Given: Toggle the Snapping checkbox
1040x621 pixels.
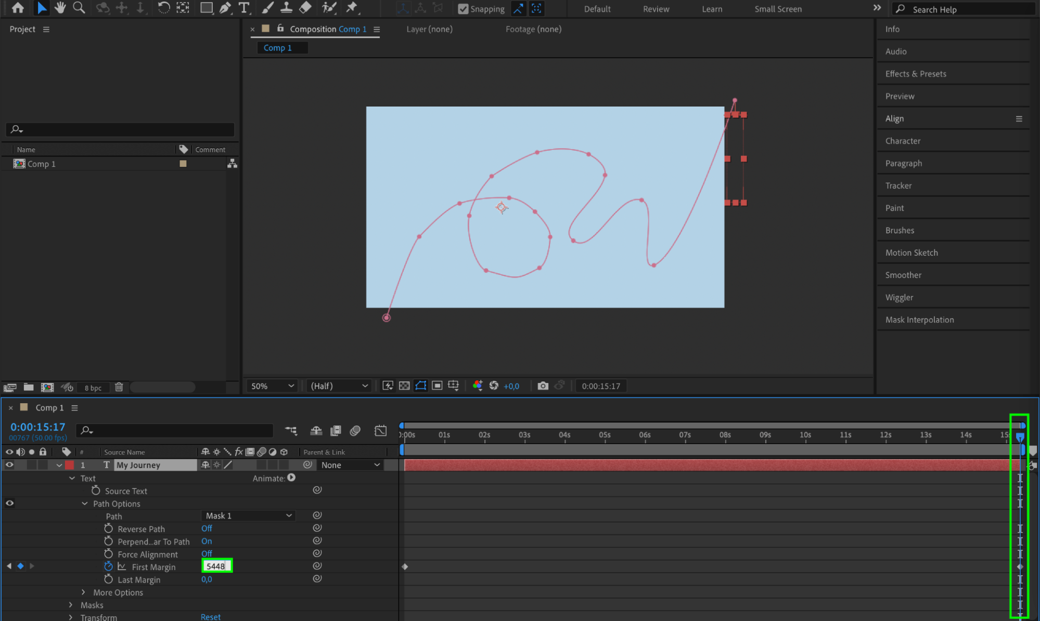Looking at the screenshot, I should tap(463, 9).
